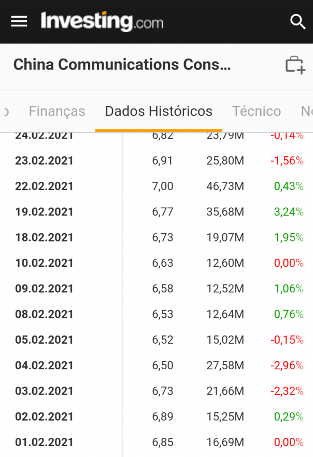Viewport: 313px width, 457px height.
Task: Click the Investing.com logo
Action: point(102,21)
